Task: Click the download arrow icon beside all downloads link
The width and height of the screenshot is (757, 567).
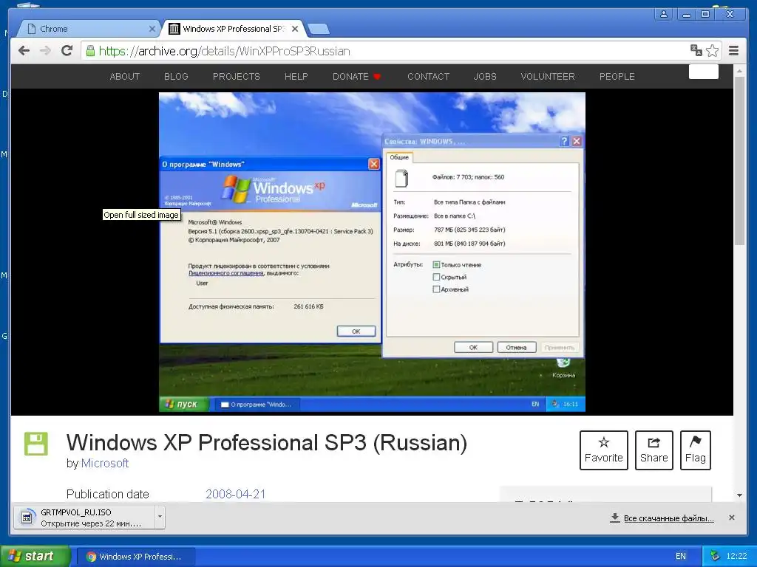Action: [x=614, y=518]
